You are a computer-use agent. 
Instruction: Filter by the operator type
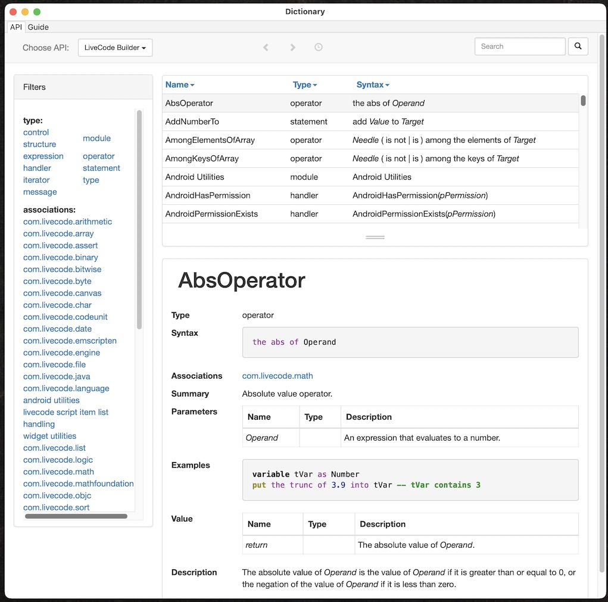(98, 156)
